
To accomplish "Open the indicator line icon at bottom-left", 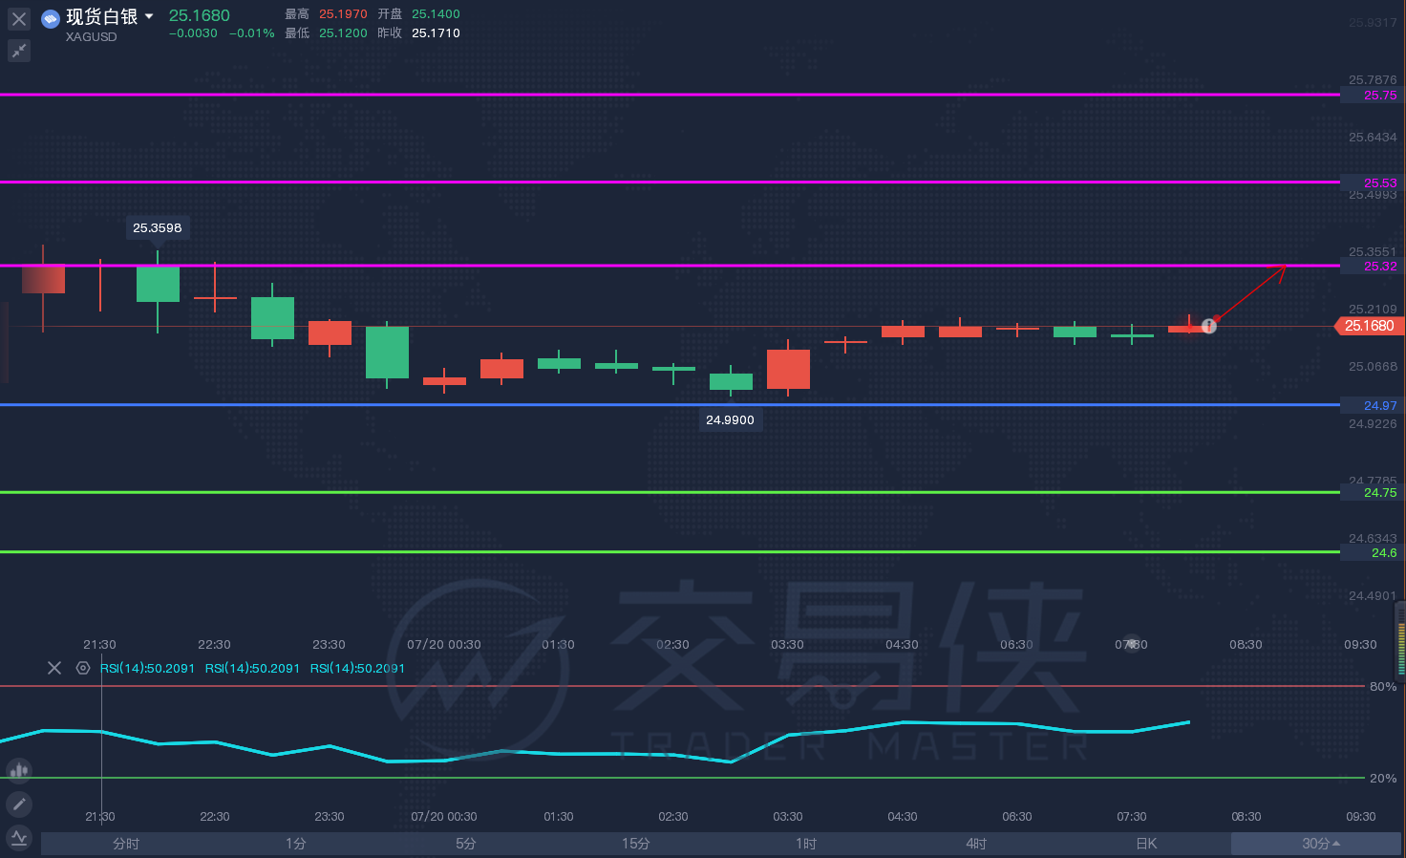I will click(x=19, y=838).
